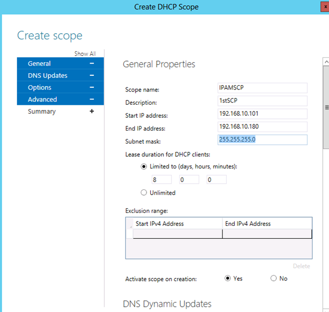Image resolution: width=329 pixels, height=312 pixels.
Task: Click the Lease duration for DHCP clients label
Action: [168, 155]
